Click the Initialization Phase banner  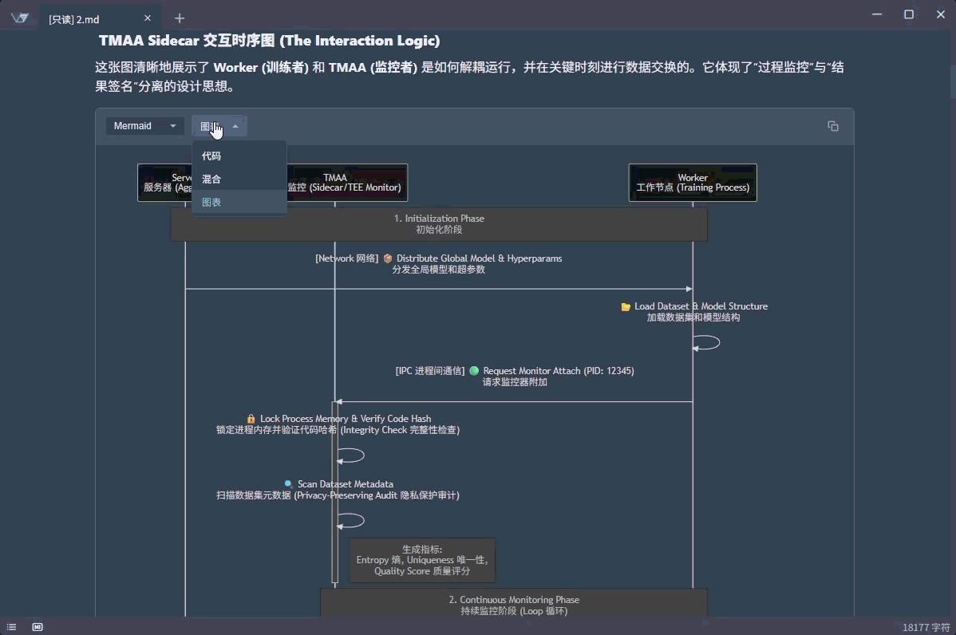[439, 224]
